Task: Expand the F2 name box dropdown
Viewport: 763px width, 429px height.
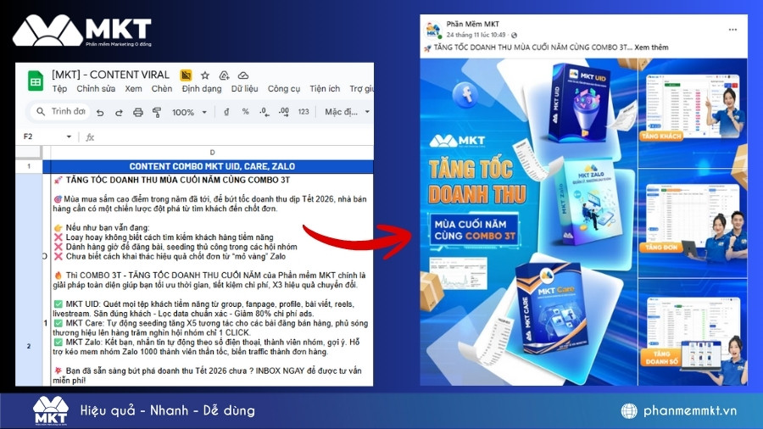Action: [69, 136]
